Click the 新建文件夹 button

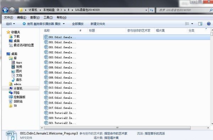98,24
